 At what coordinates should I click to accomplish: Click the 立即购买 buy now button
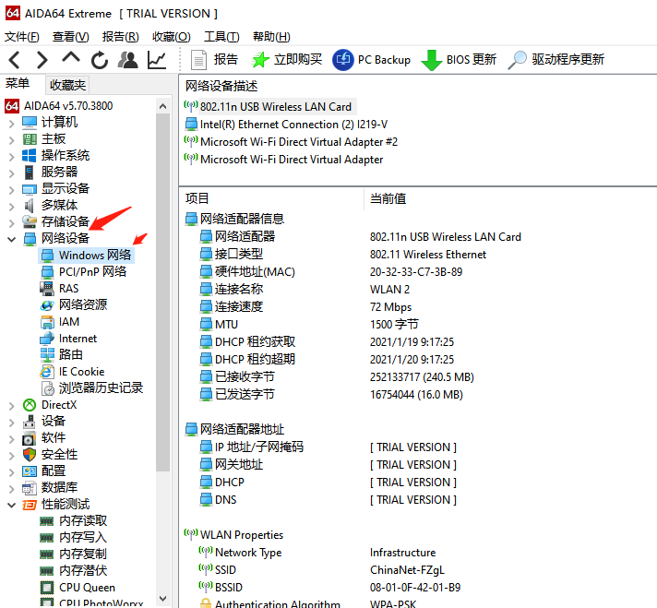(x=287, y=59)
